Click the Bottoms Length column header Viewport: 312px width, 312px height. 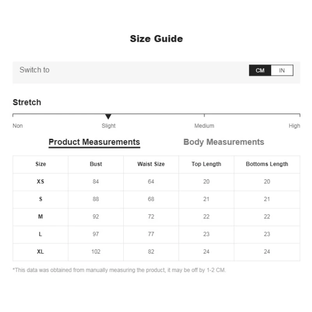(x=267, y=164)
